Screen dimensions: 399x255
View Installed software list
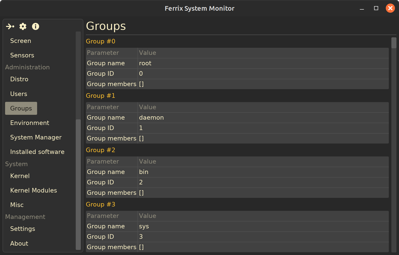[x=37, y=152]
